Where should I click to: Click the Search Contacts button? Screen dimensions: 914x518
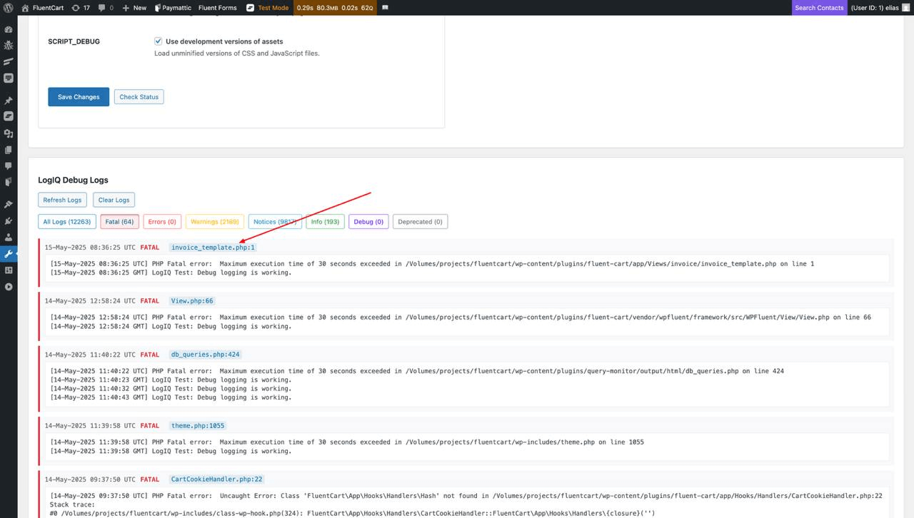click(x=819, y=8)
